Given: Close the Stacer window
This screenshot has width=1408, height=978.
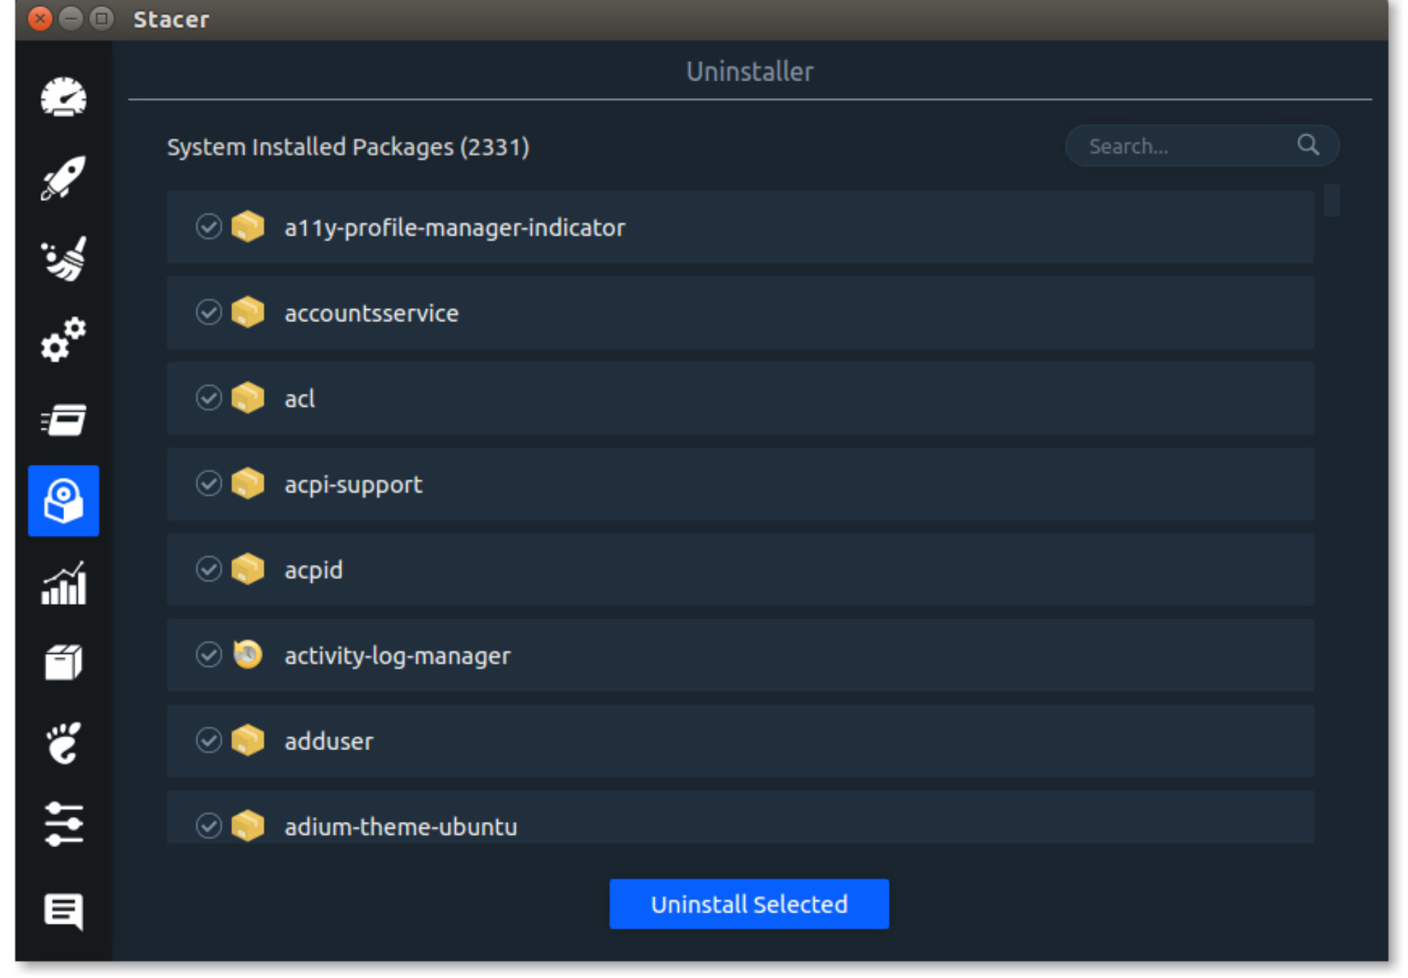Looking at the screenshot, I should point(40,19).
